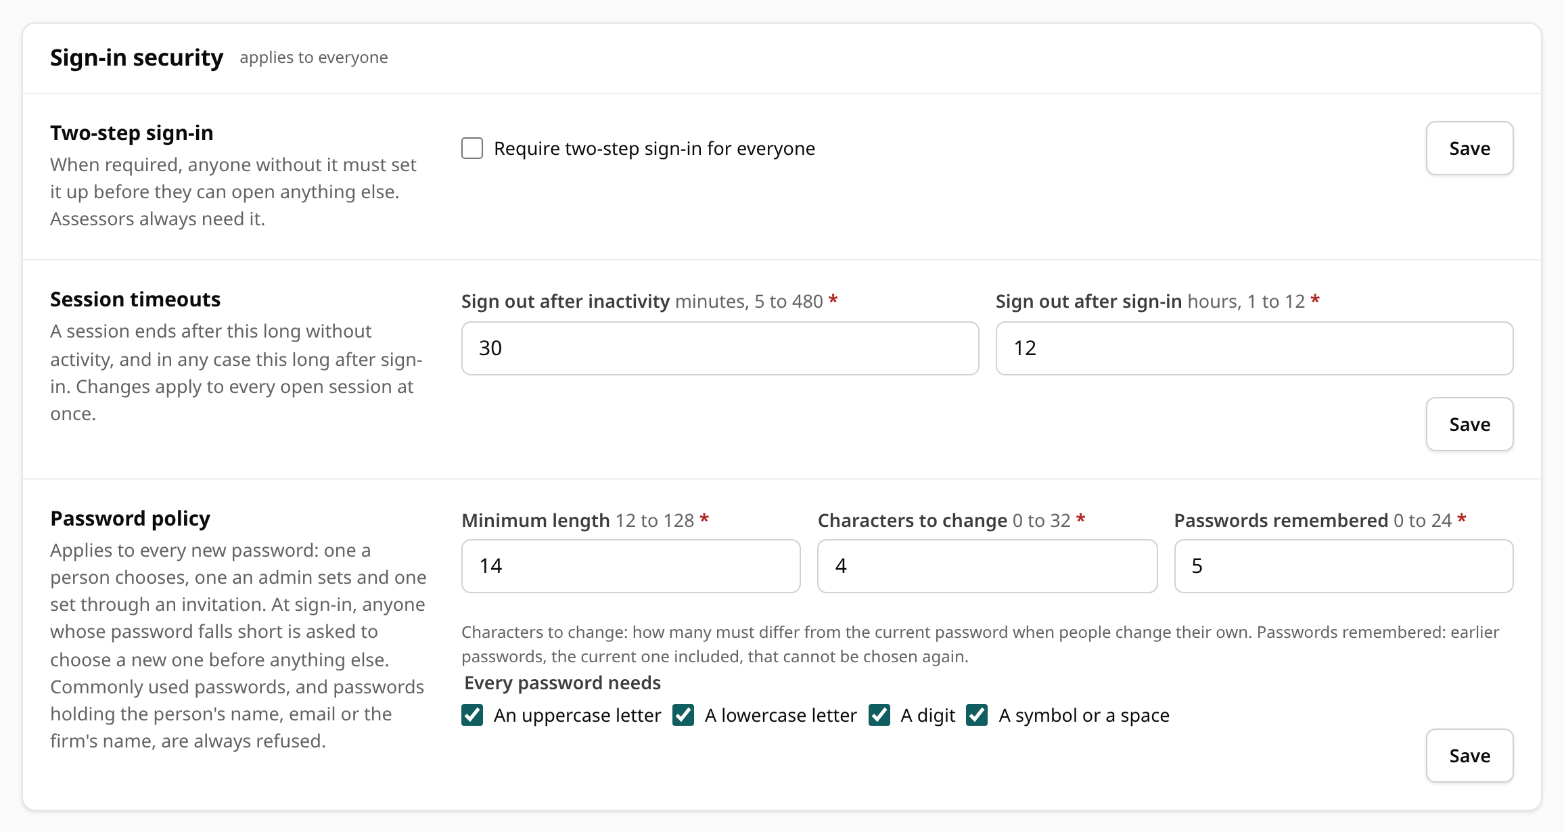Click the A symbol or a space label text
1564x832 pixels.
click(1084, 716)
